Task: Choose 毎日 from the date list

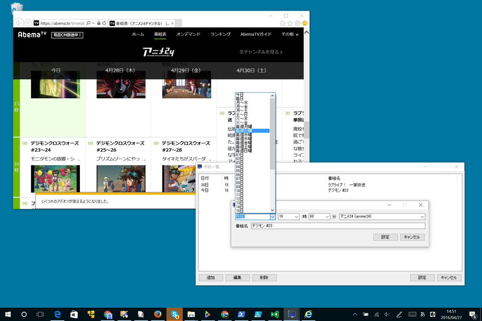Action: (252, 99)
